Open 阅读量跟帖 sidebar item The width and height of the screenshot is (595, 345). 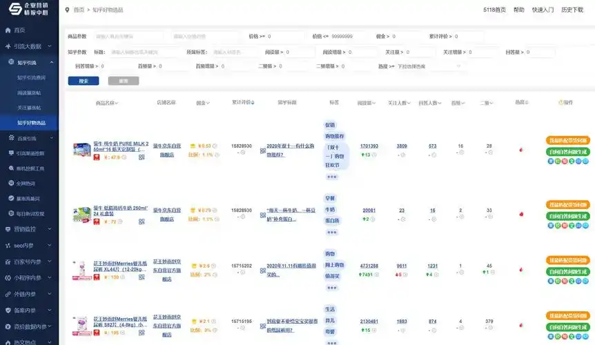point(29,93)
